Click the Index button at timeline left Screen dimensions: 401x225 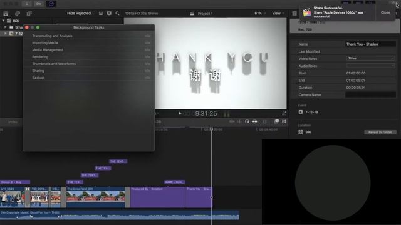click(x=13, y=122)
